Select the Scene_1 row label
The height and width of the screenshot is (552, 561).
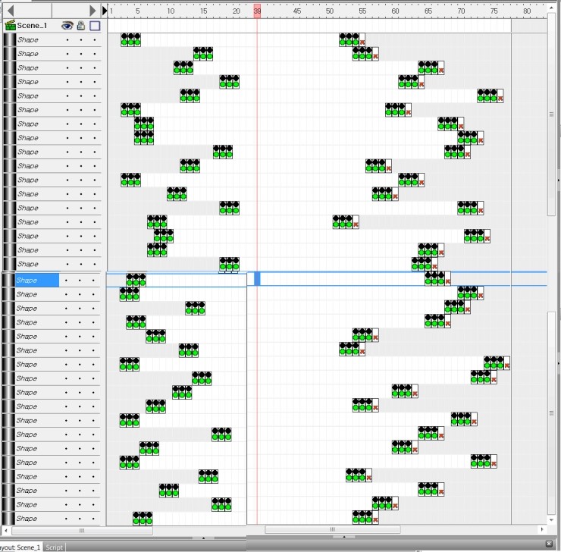32,25
